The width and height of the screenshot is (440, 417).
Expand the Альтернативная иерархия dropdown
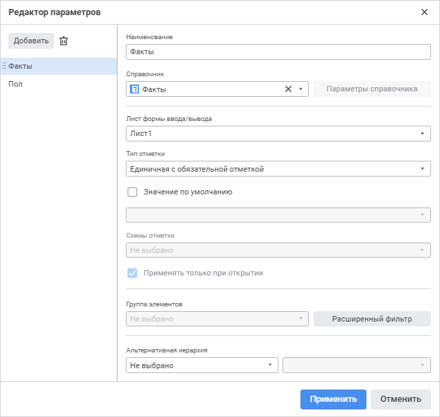(x=202, y=365)
